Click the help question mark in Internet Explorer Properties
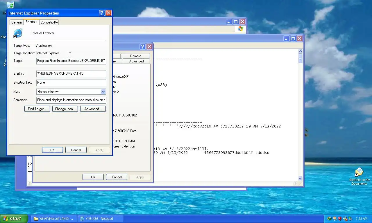The image size is (372, 223). [102, 13]
